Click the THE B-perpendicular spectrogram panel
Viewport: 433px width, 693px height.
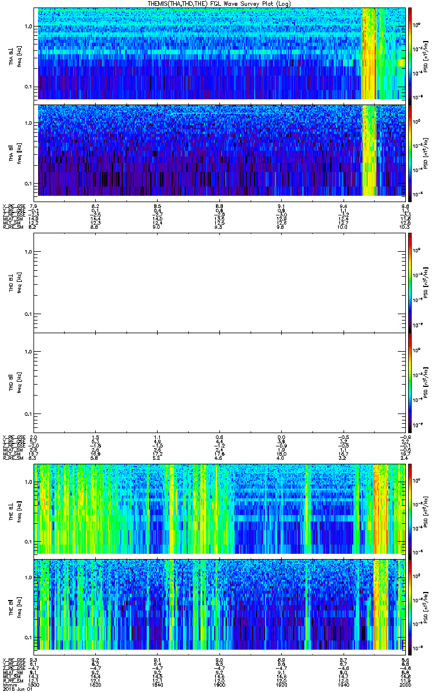click(x=222, y=509)
